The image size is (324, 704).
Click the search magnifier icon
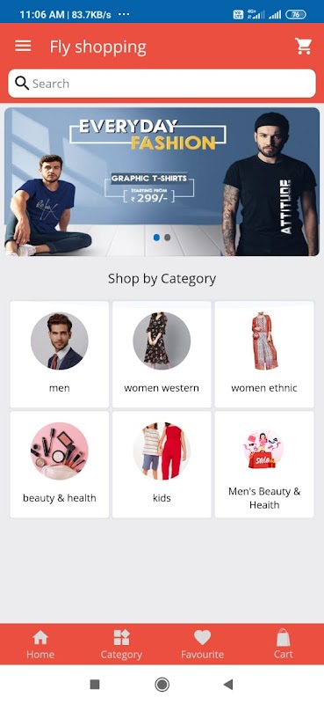[21, 83]
